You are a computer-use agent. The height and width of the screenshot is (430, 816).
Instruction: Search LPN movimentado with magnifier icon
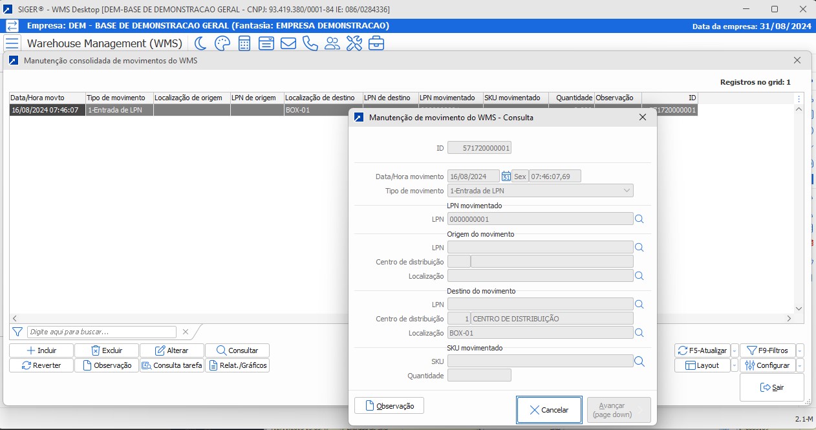(639, 219)
